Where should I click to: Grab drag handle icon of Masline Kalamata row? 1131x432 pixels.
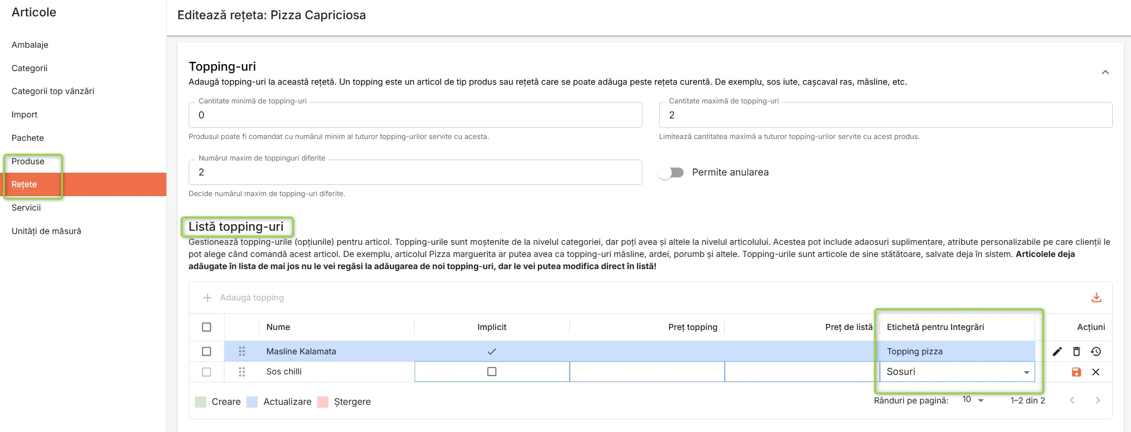click(x=242, y=351)
